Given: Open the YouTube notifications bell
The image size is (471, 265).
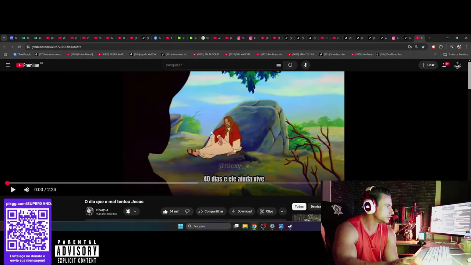Looking at the screenshot, I should click(x=445, y=65).
